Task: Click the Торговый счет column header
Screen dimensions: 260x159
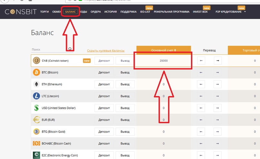Action: pos(244,50)
